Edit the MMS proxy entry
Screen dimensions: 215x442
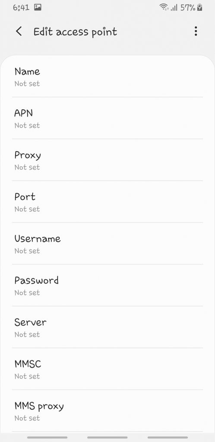tap(107, 411)
